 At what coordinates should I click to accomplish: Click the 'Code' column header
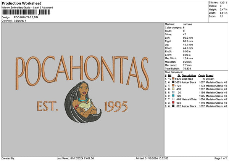[x=202, y=76]
